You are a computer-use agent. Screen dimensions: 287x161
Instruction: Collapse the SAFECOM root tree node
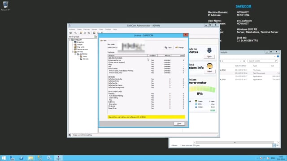(70, 40)
